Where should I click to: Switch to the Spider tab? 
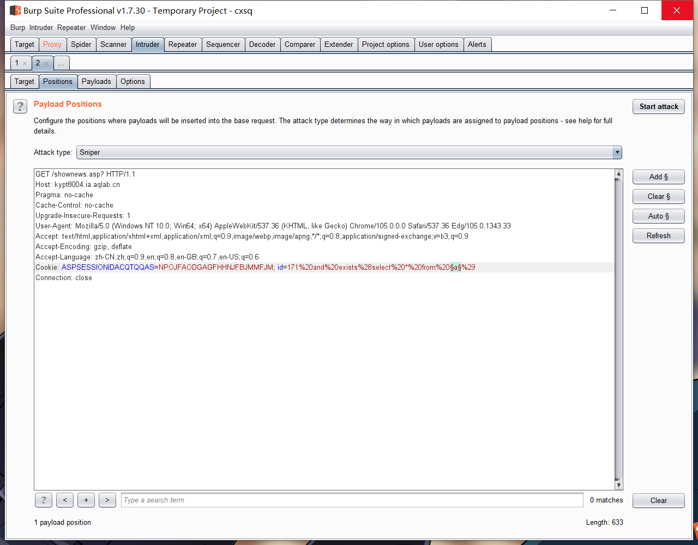81,45
